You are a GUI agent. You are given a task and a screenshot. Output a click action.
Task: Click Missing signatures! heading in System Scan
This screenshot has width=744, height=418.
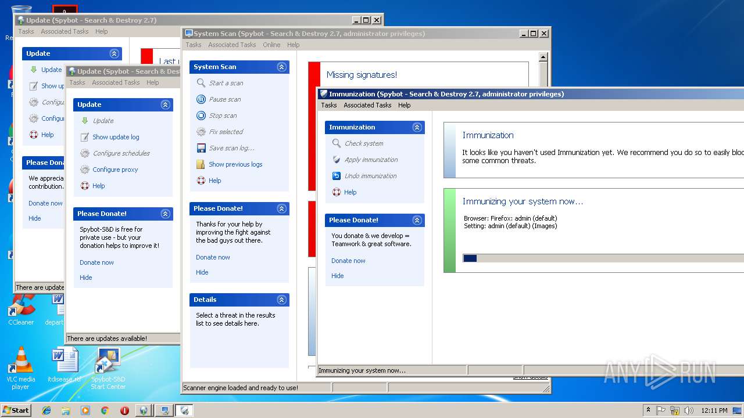click(362, 75)
